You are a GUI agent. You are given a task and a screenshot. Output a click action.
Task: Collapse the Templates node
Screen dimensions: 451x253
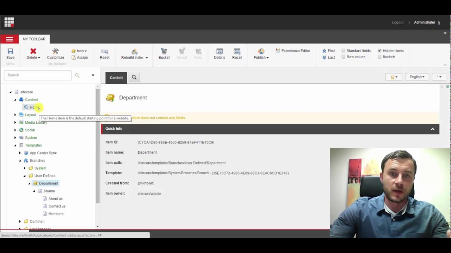pos(15,145)
